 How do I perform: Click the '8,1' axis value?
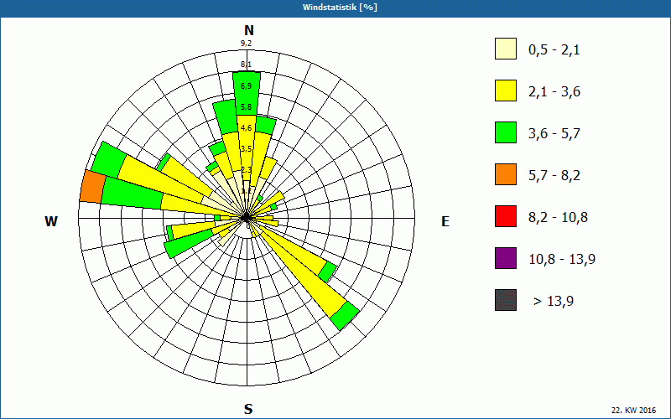tap(246, 65)
